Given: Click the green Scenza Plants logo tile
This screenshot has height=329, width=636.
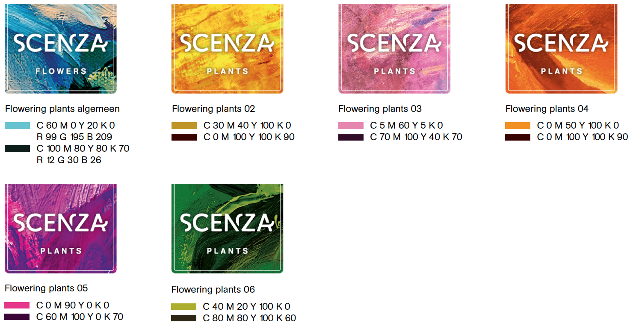Looking at the screenshot, I should click(x=227, y=228).
